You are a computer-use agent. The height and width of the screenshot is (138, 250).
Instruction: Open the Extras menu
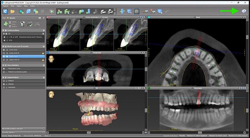coord(32,6)
